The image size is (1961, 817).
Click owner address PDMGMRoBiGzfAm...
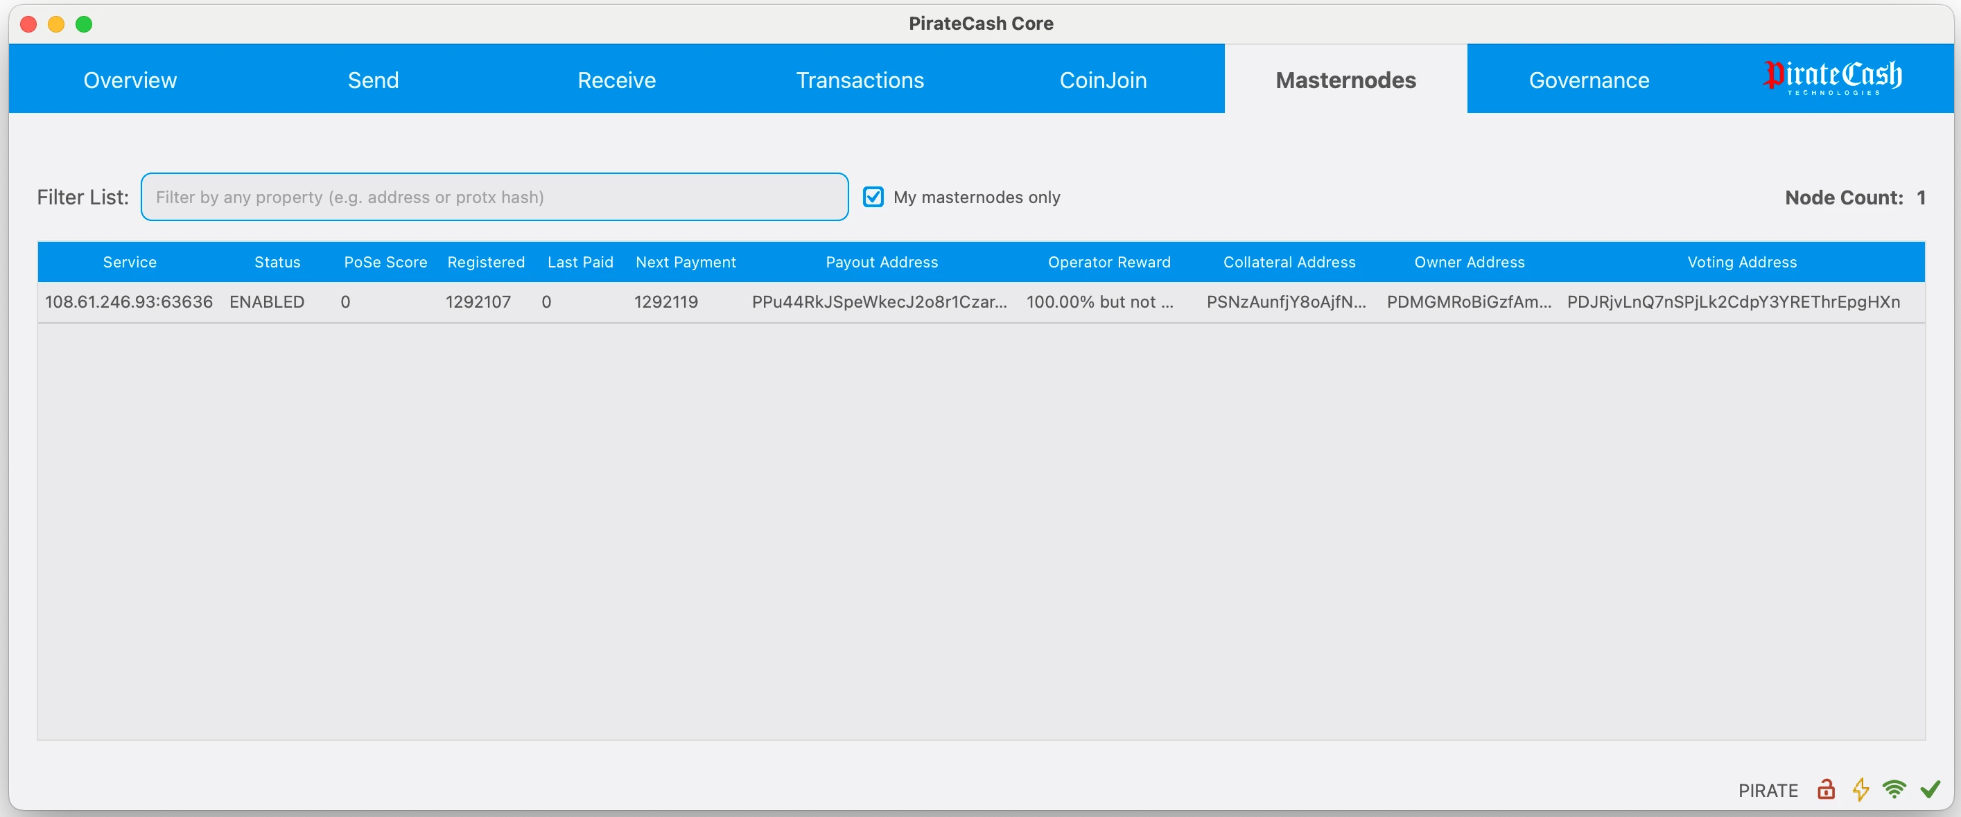[1468, 302]
